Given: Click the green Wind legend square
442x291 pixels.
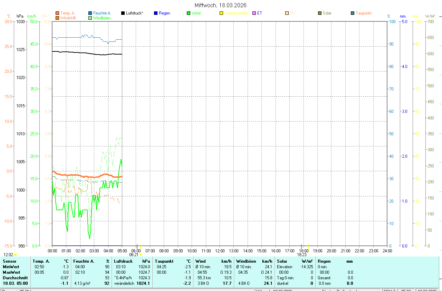Looking at the screenshot, I should click(x=189, y=13).
